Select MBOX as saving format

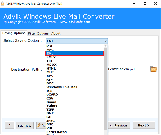pos(75,65)
